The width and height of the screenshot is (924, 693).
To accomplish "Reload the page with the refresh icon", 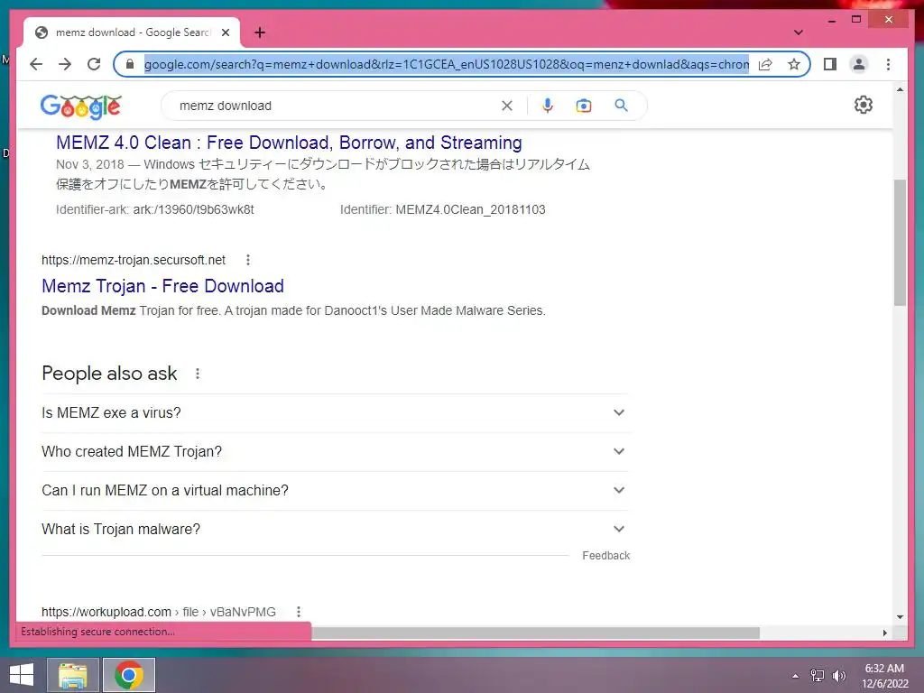I will [x=94, y=64].
